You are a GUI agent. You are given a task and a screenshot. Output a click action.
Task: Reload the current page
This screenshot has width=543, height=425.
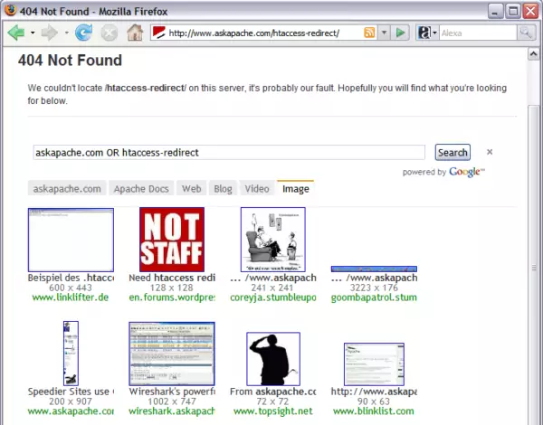tap(83, 33)
